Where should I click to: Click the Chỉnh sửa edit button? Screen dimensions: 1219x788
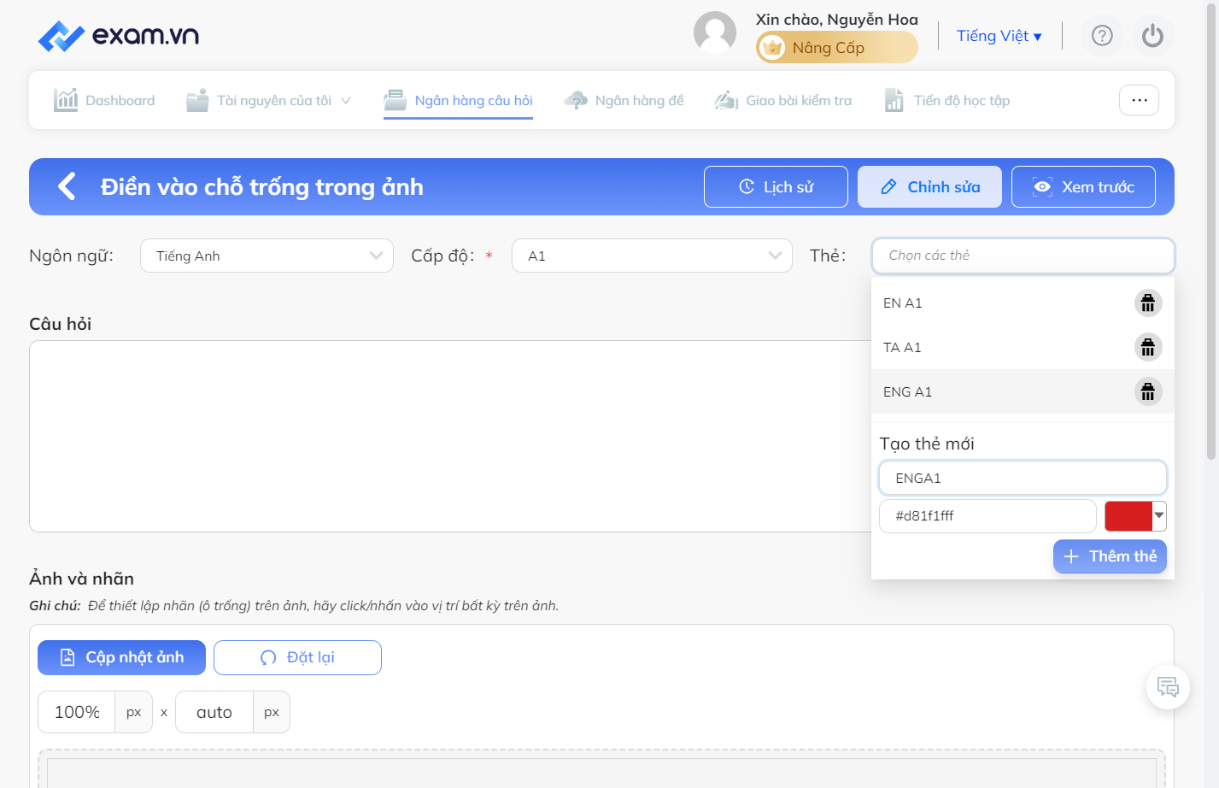[x=929, y=186]
